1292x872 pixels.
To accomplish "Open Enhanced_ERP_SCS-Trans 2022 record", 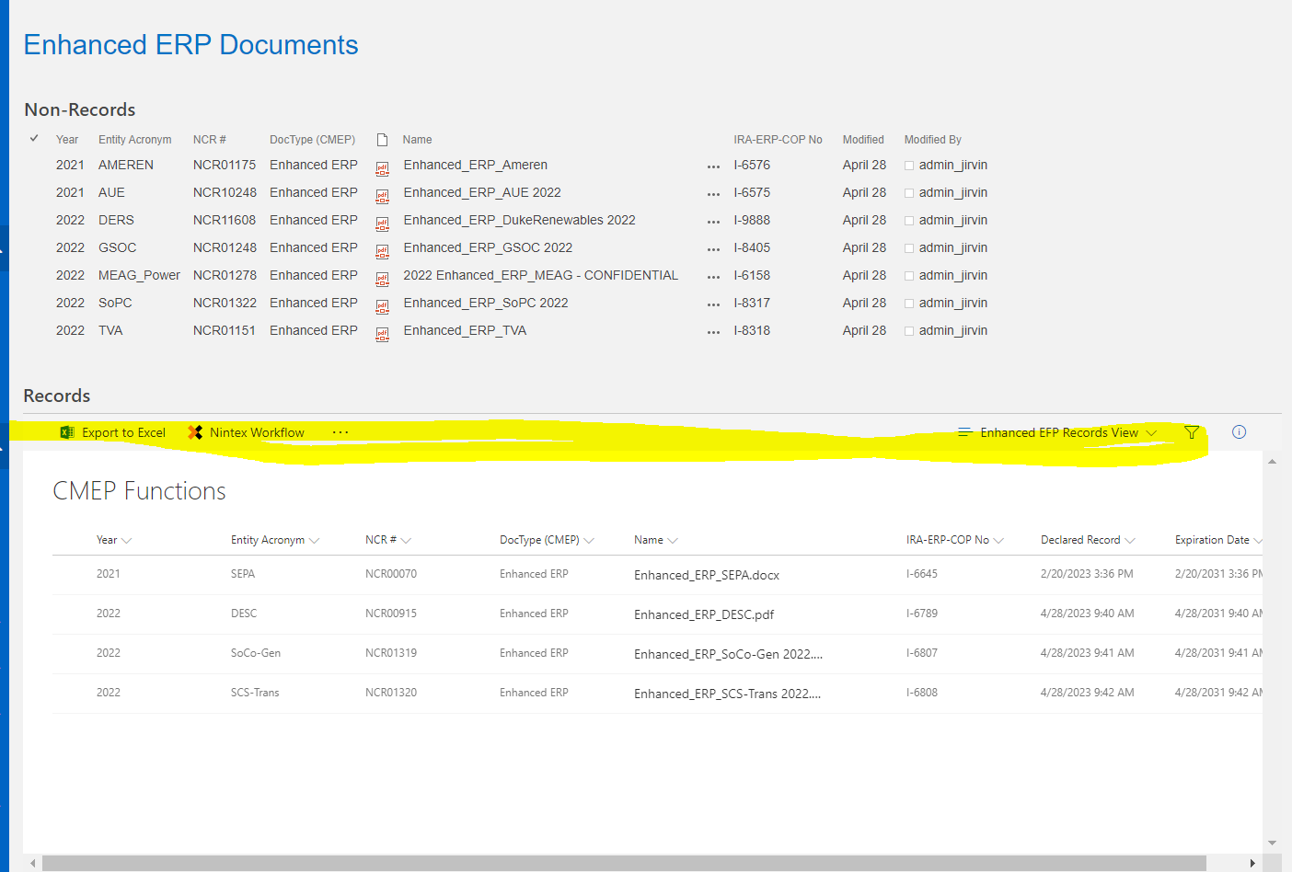I will pyautogui.click(x=727, y=694).
